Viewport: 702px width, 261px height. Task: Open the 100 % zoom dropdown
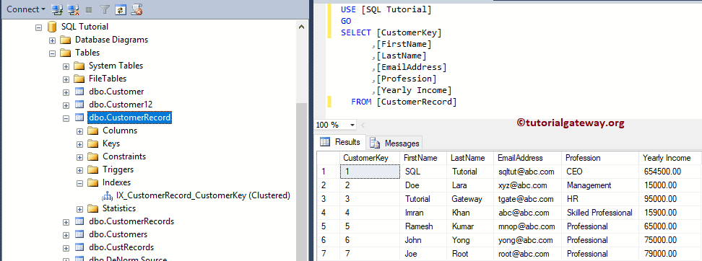pyautogui.click(x=352, y=125)
